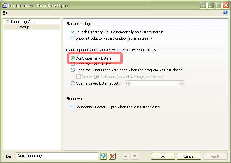
Task: Click the Preferences window icon in title bar
Action: click(4, 5)
